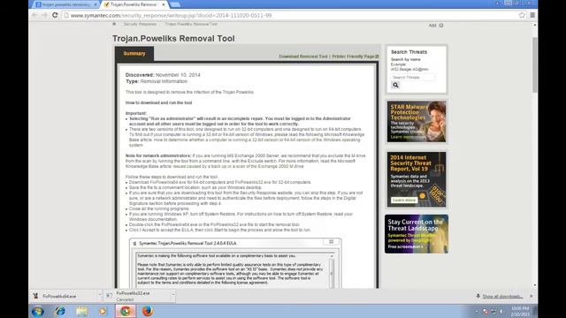
Task: Open the FixPoweliks32.exe download options arrow
Action: pyautogui.click(x=173, y=295)
